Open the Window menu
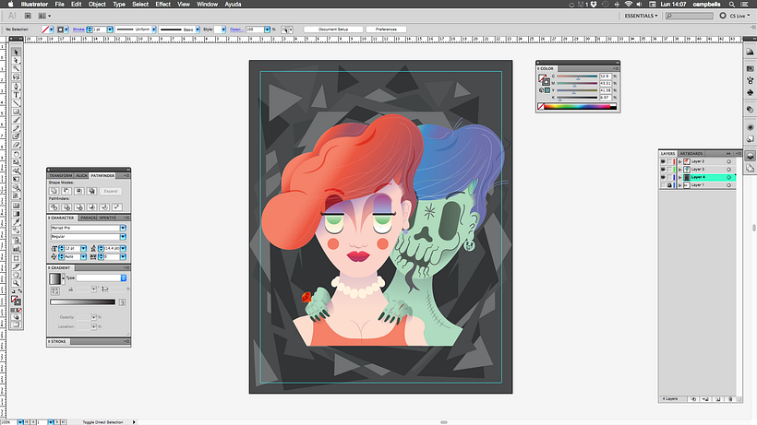Viewport: 757px width, 425px height. [207, 5]
